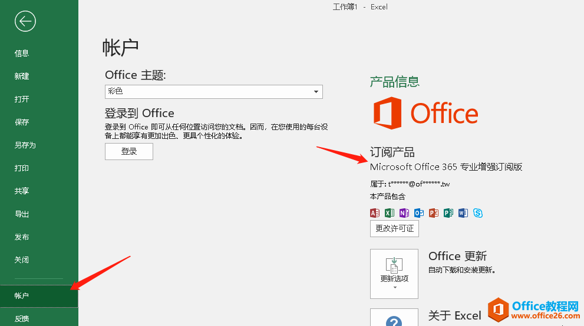Click the Access app icon
The width and height of the screenshot is (584, 326).
pyautogui.click(x=375, y=213)
